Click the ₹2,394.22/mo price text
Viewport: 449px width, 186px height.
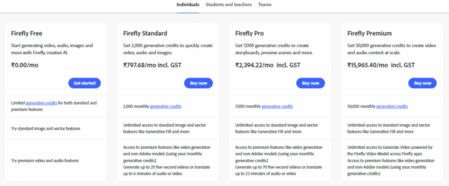point(254,65)
